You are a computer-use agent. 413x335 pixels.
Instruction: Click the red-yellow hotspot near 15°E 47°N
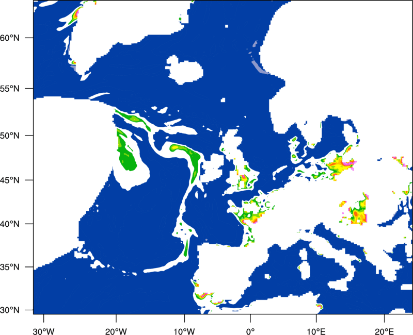click(340, 165)
